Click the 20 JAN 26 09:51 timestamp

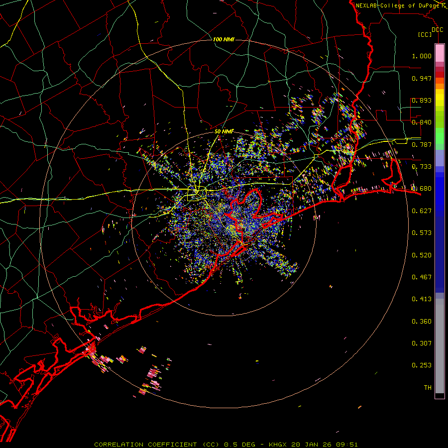[x=325, y=445]
